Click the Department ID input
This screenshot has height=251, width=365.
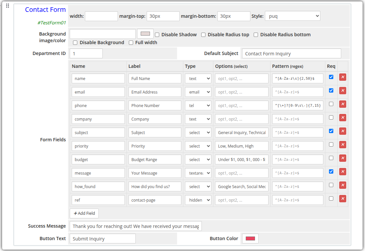(86, 53)
